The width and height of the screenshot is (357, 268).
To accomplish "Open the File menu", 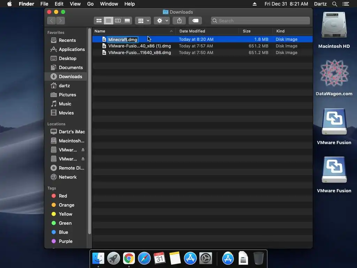I will pyautogui.click(x=44, y=4).
